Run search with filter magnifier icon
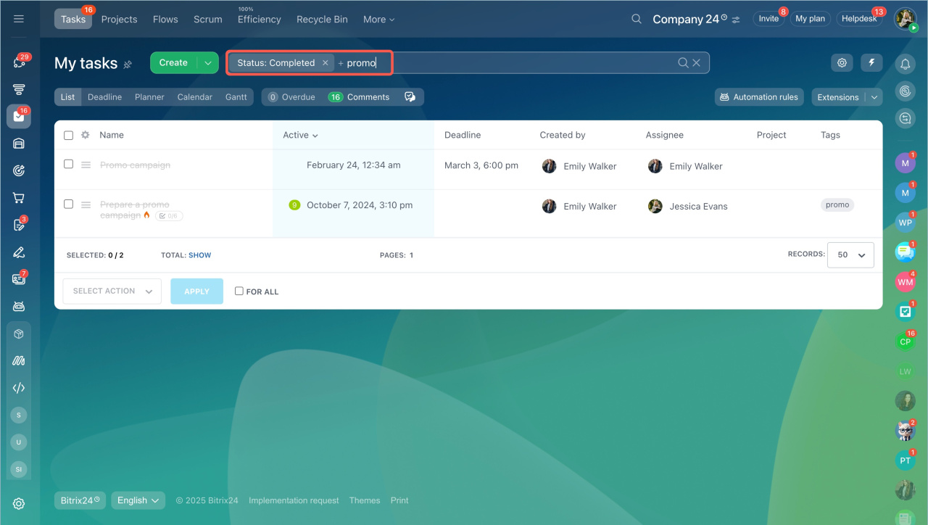Screen dimensions: 928x525 click(683, 63)
